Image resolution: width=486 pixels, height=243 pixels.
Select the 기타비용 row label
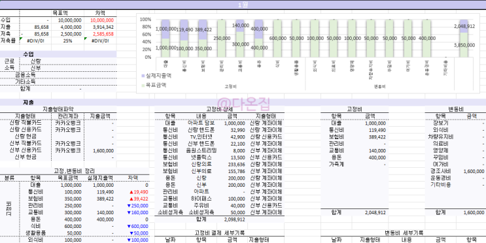[x=440, y=185]
